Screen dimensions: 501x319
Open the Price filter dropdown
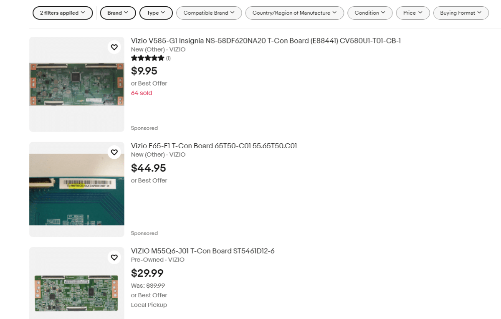tap(413, 13)
